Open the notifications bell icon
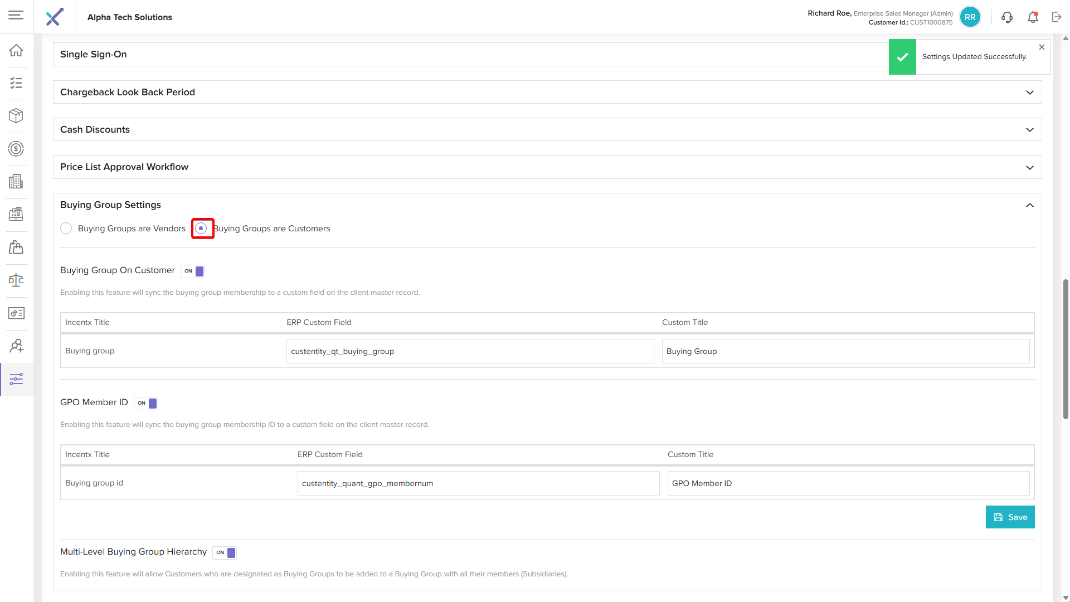This screenshot has width=1070, height=602. (x=1033, y=17)
